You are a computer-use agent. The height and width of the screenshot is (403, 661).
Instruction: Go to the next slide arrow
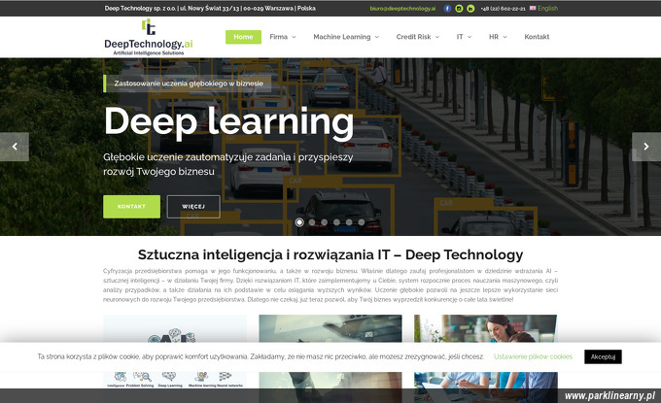click(646, 147)
